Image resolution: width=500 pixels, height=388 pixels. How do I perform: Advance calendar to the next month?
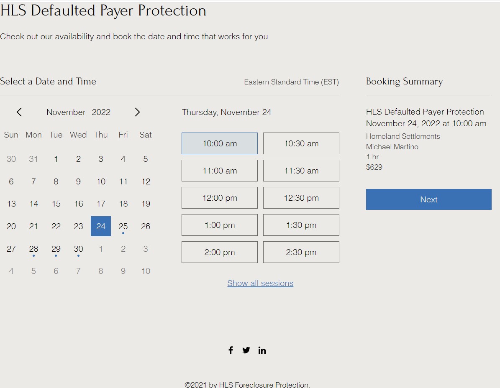(137, 112)
